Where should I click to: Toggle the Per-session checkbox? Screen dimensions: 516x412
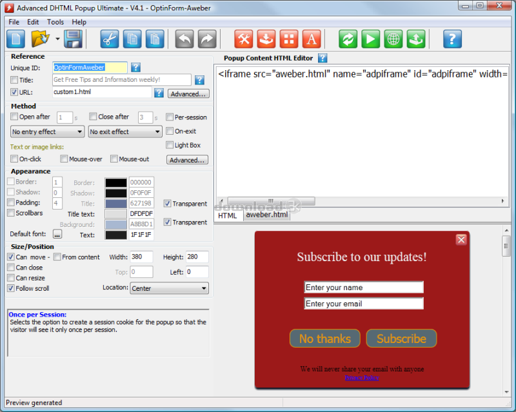point(170,117)
